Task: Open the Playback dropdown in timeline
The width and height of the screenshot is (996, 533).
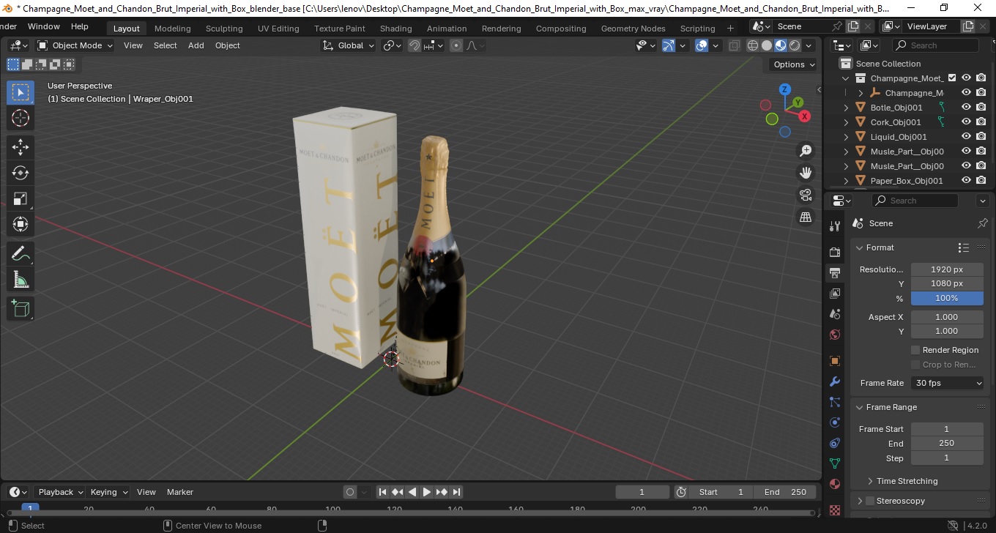Action: click(59, 492)
